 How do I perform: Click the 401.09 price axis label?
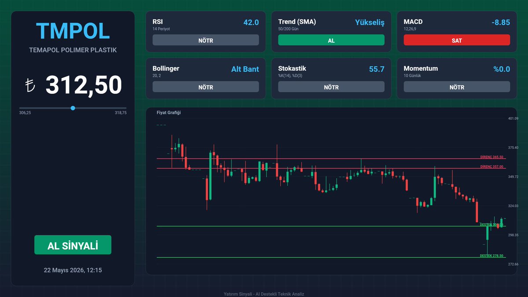[513, 118]
